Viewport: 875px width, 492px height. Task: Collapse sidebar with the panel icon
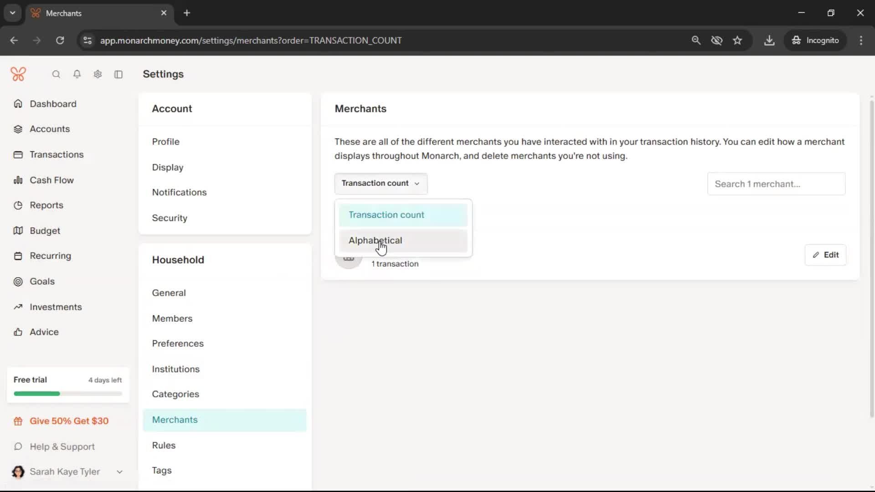[118, 74]
